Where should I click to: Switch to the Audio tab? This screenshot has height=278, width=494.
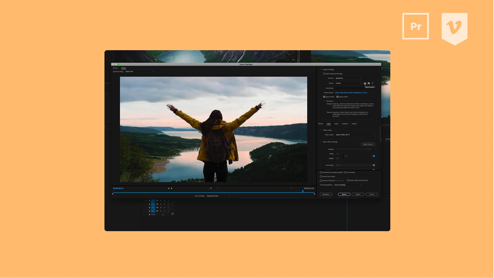pos(336,124)
